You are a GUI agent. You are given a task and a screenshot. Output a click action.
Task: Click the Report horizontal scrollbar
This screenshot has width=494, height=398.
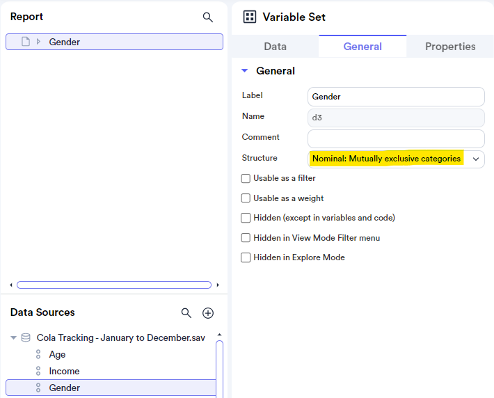tap(114, 285)
